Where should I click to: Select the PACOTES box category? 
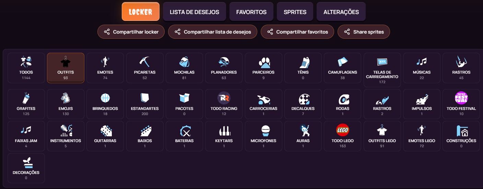184,104
